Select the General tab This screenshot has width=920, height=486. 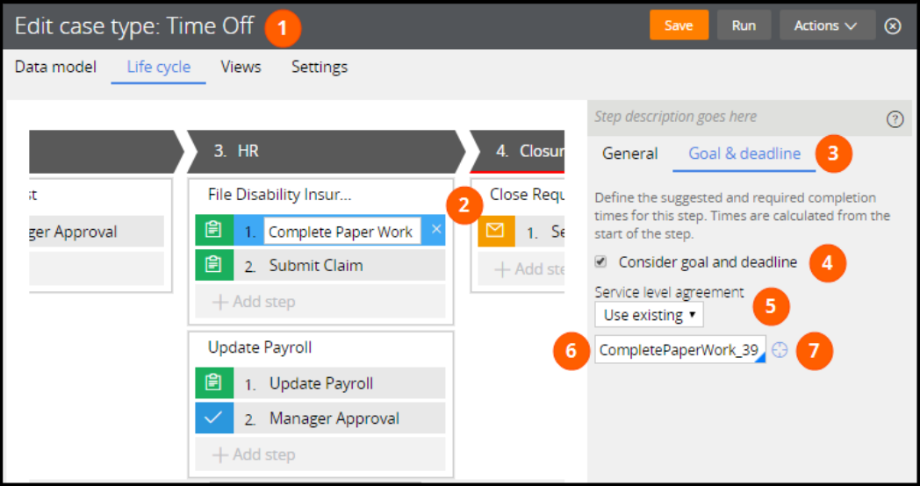pos(629,154)
